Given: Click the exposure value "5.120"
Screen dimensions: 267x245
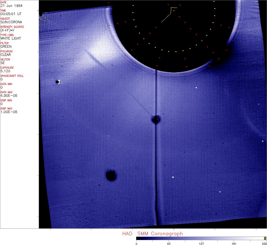Looking at the screenshot, I should pyautogui.click(x=5, y=71).
